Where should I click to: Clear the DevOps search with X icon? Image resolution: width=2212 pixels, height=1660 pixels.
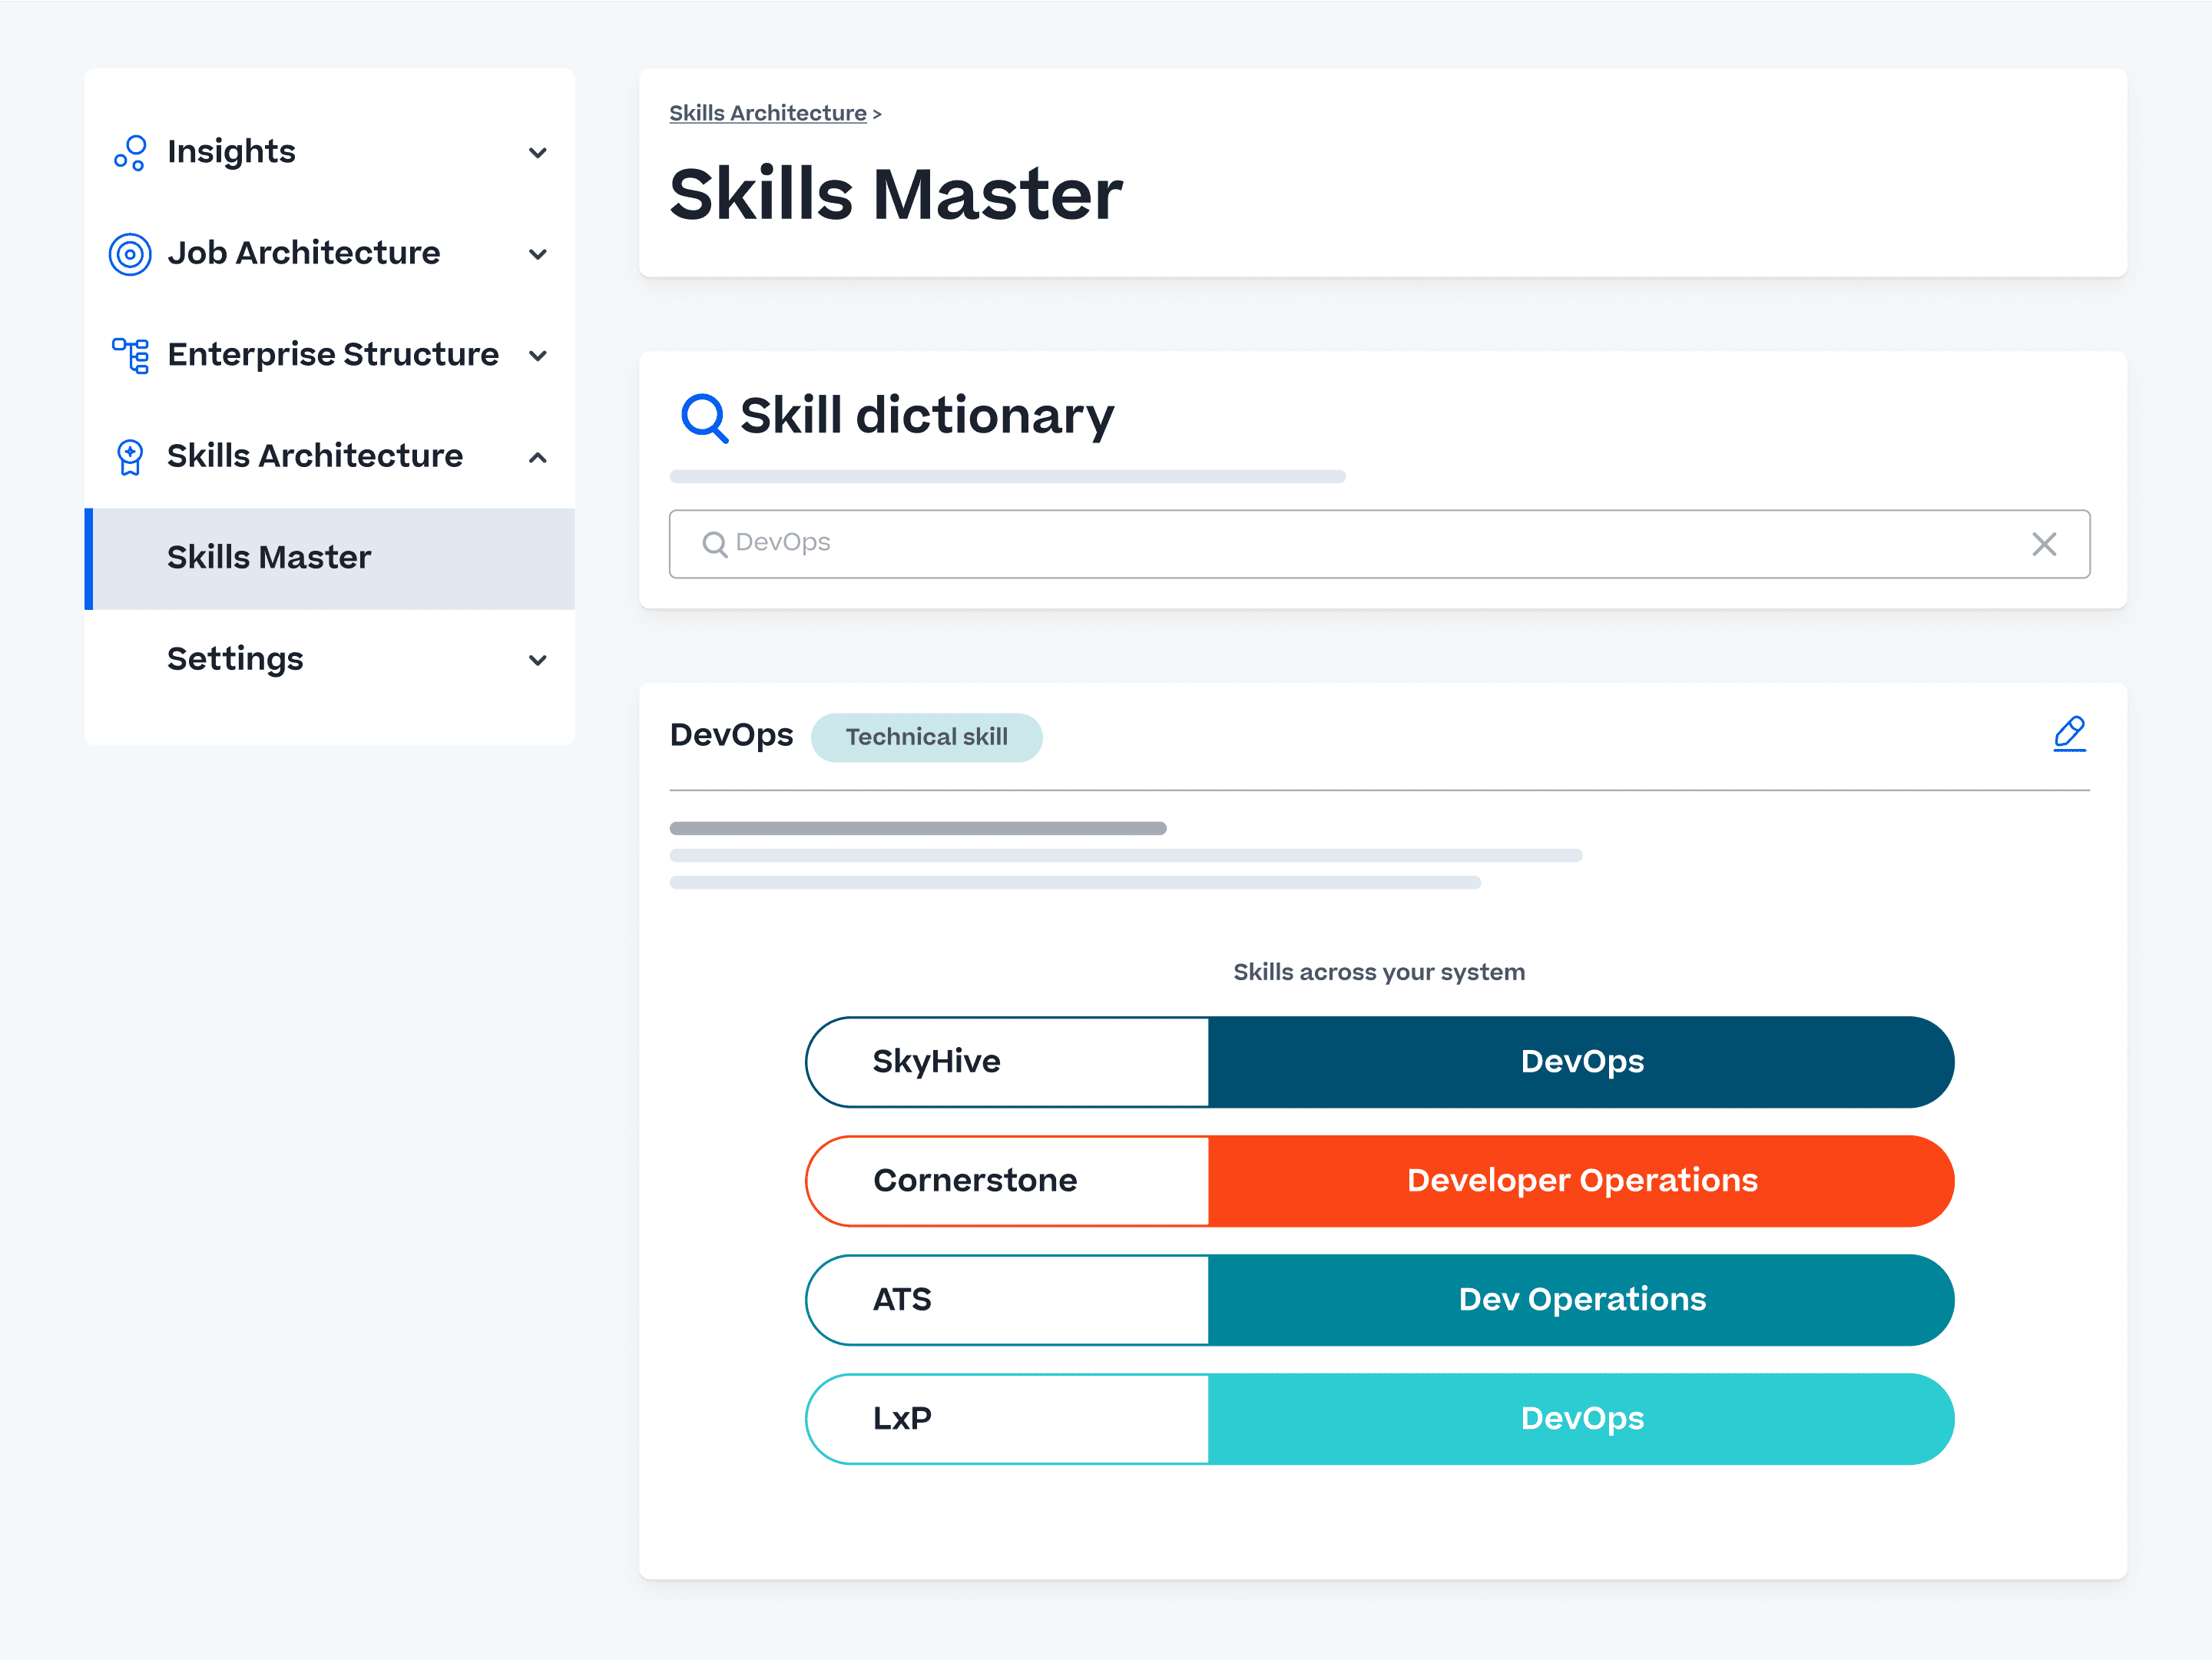tap(2044, 544)
